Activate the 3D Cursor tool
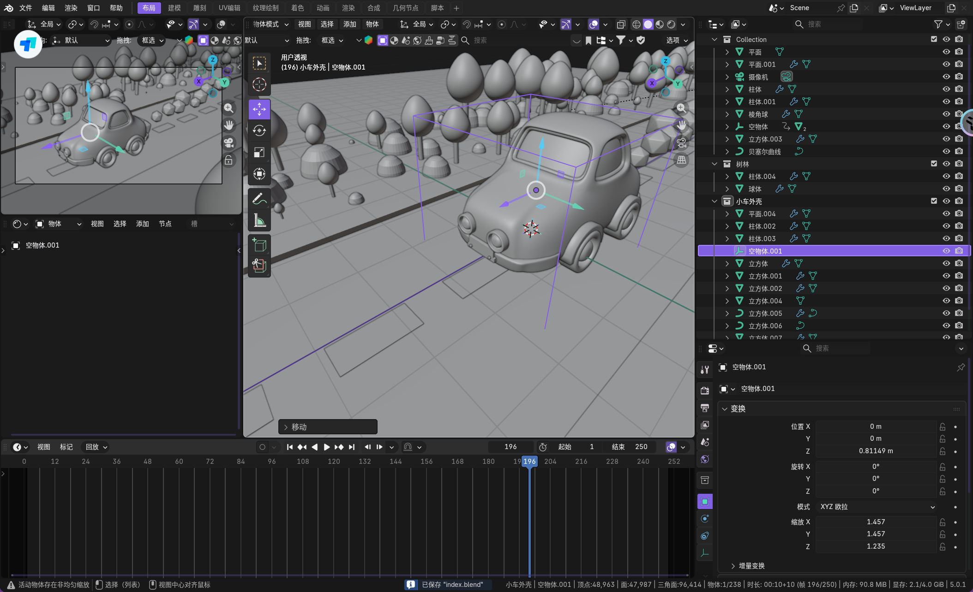Image resolution: width=973 pixels, height=592 pixels. point(259,84)
